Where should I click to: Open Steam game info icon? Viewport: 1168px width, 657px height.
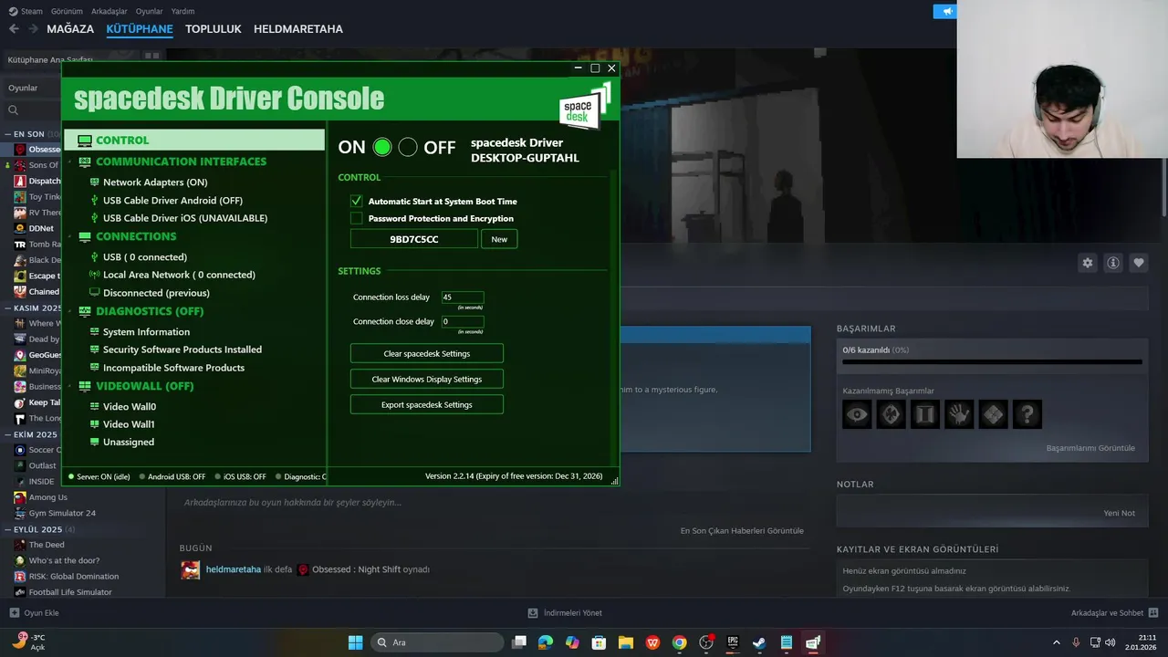coord(1113,263)
